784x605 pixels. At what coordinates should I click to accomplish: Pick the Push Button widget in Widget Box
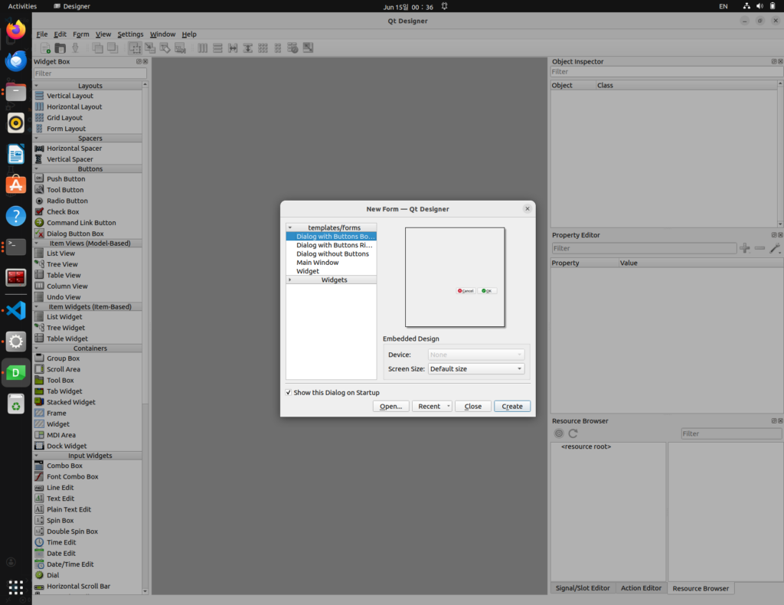[x=66, y=178]
